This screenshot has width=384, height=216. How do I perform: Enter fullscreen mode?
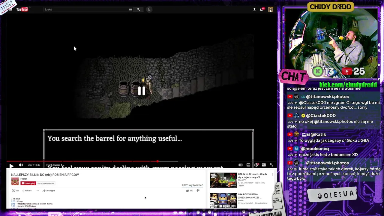(271, 165)
